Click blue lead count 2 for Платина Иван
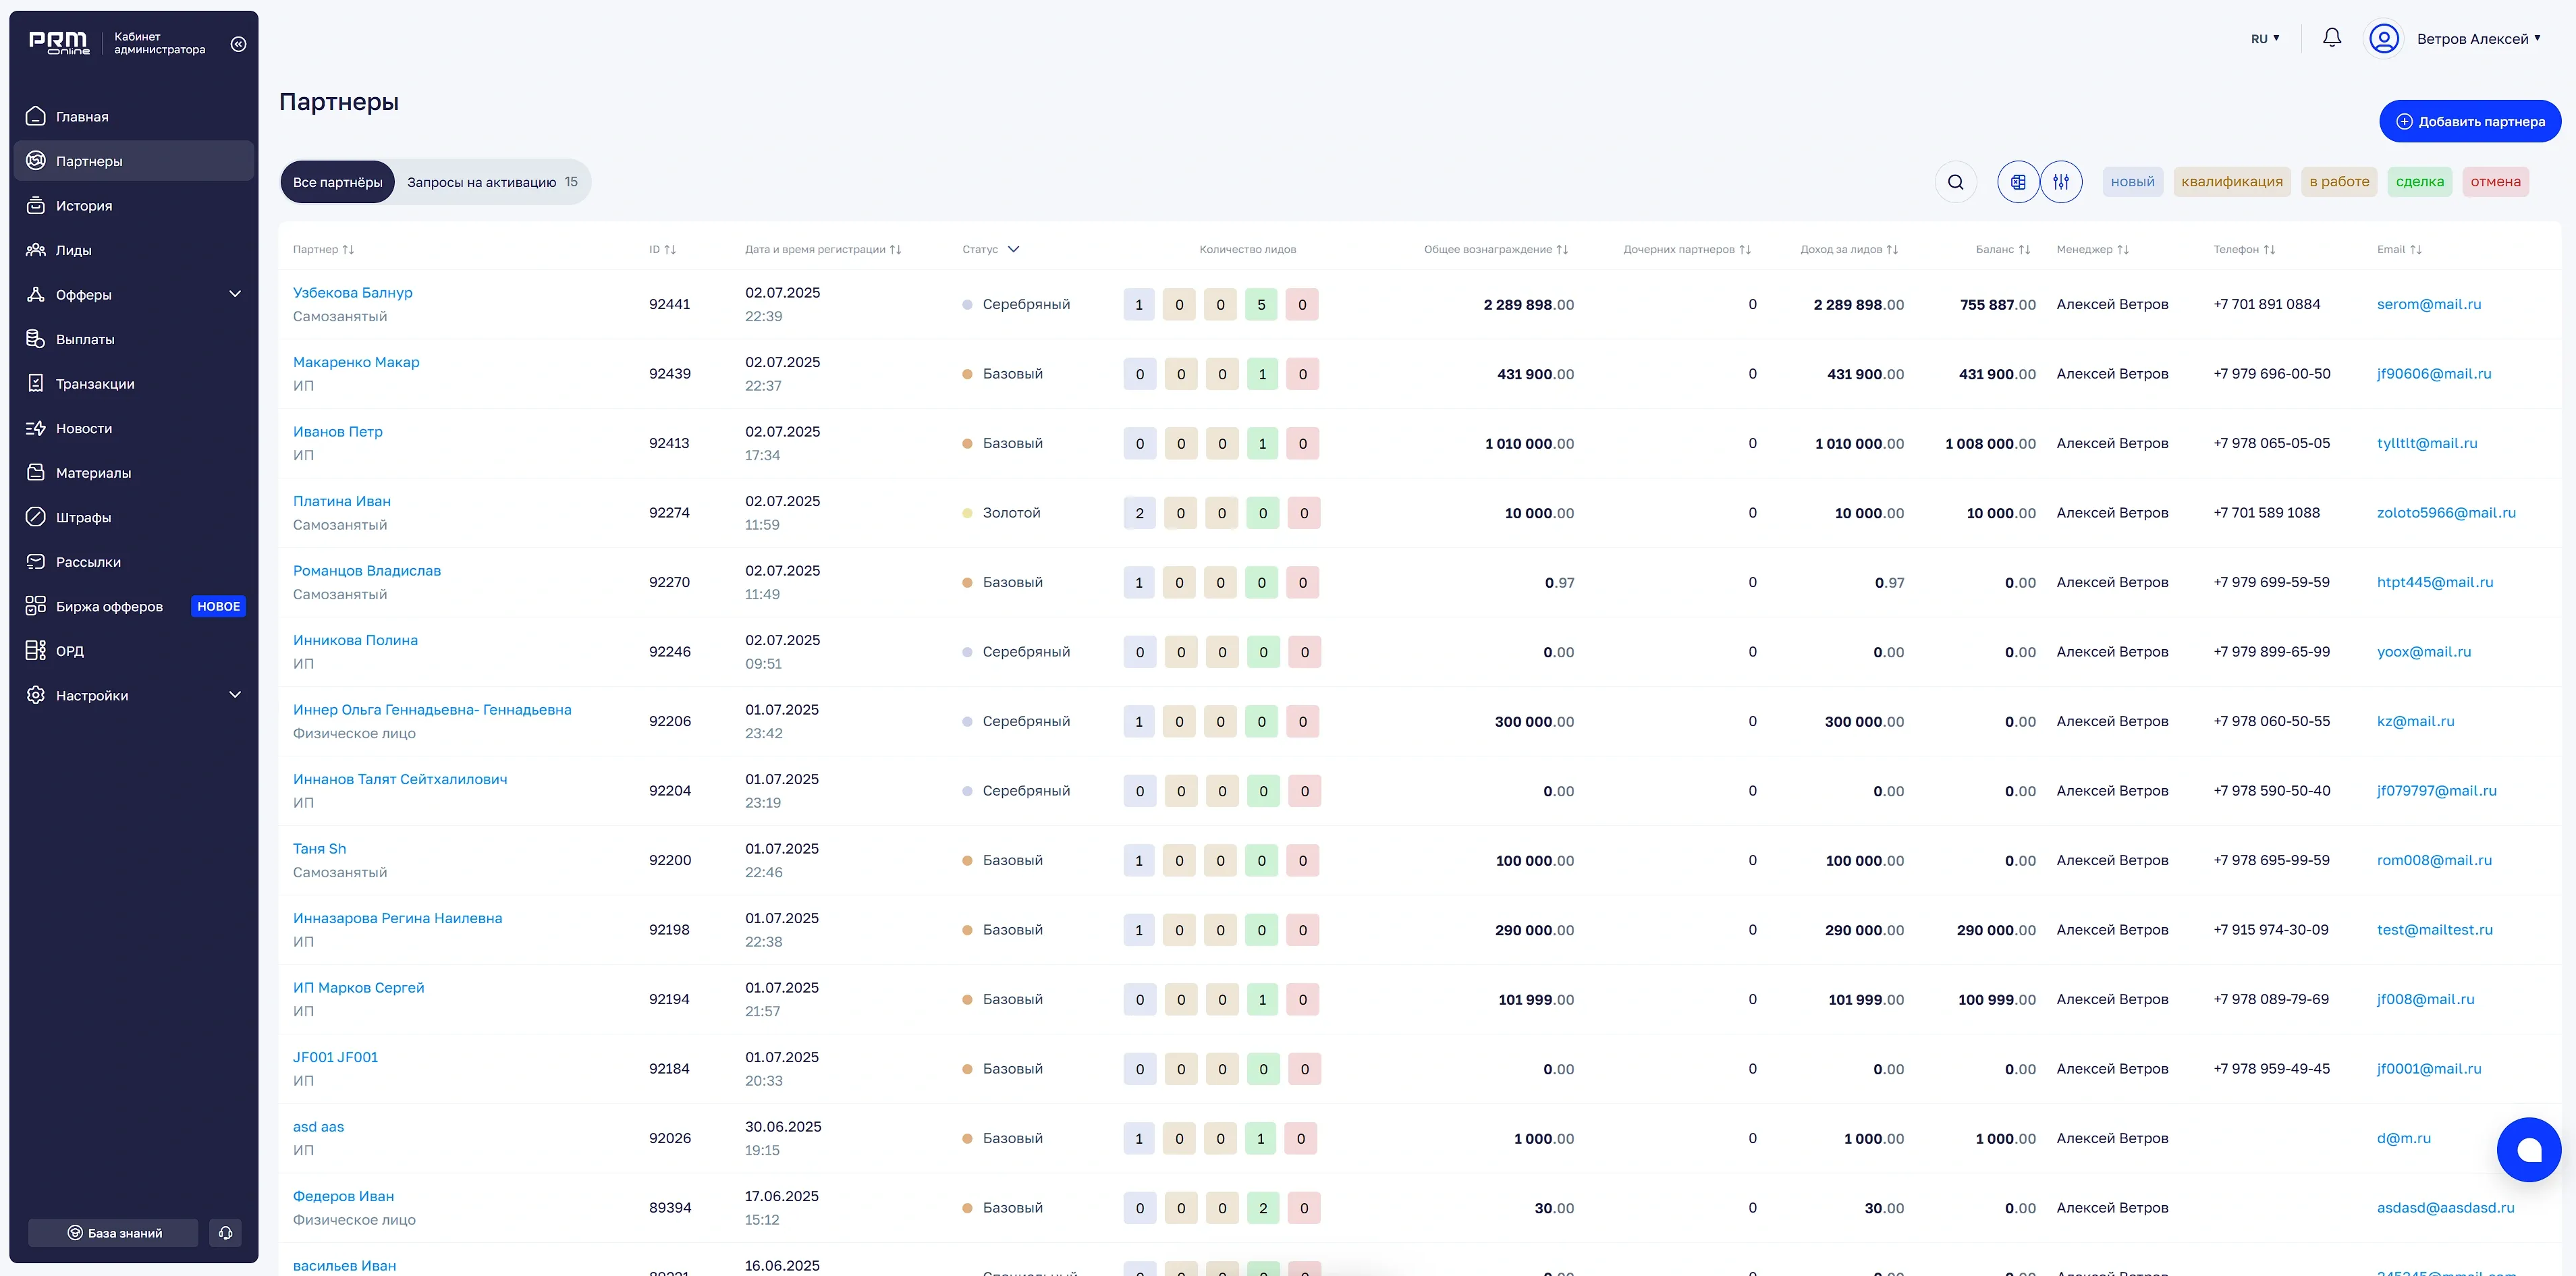2576x1276 pixels. 1139,513
